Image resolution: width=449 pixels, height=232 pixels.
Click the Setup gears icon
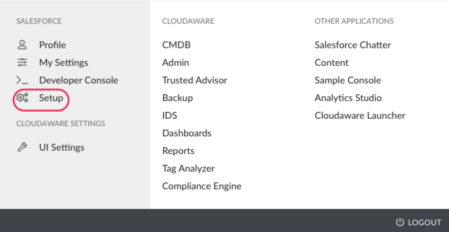pyautogui.click(x=22, y=98)
